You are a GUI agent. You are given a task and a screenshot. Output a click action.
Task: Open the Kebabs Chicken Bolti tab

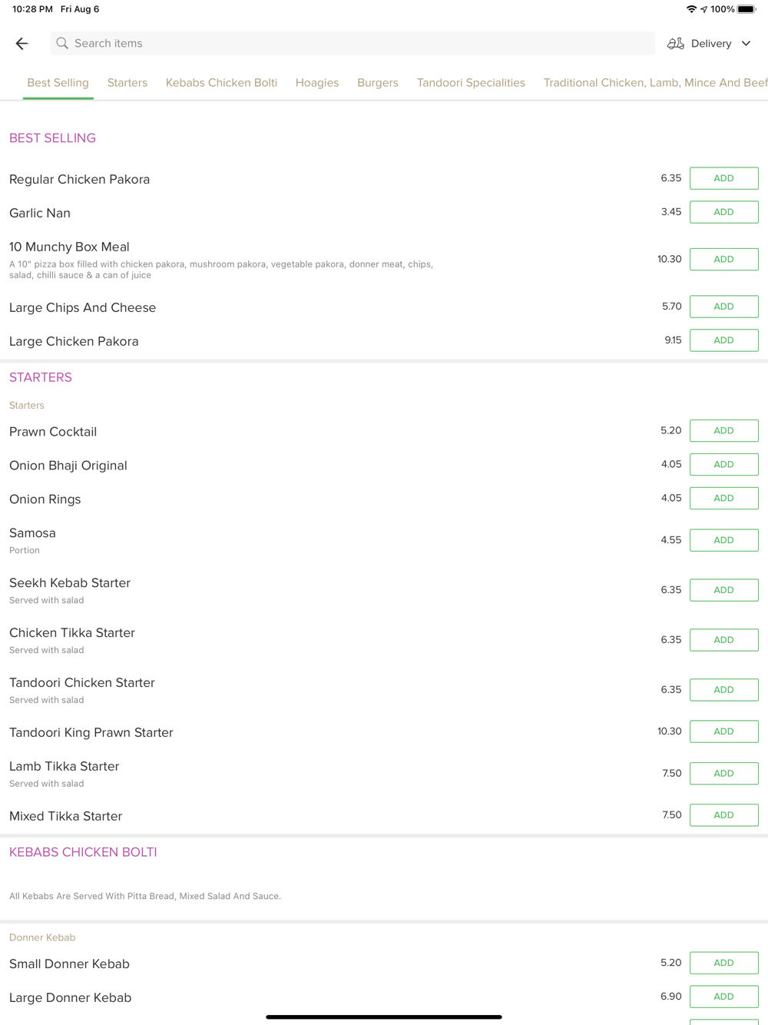click(221, 83)
